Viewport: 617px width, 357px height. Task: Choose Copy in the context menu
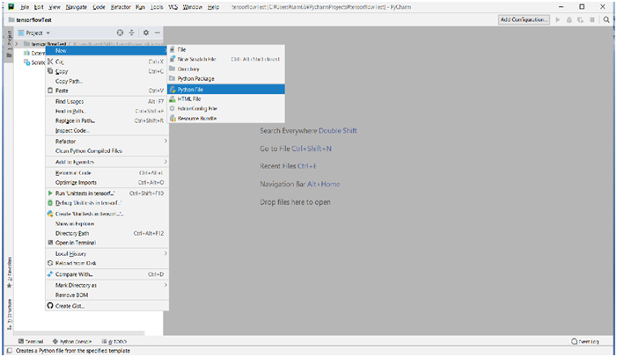pyautogui.click(x=107, y=71)
